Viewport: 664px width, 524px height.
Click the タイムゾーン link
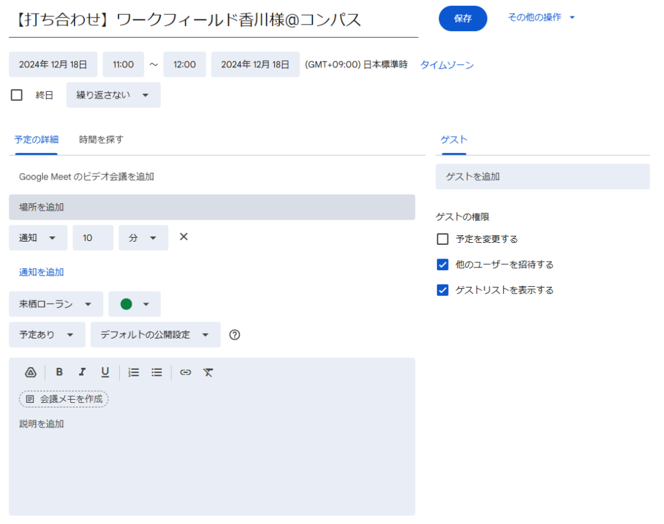tap(447, 65)
